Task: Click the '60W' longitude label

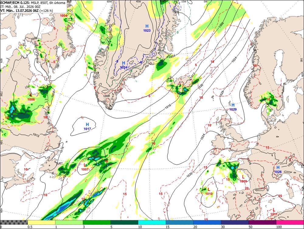Action: pos(109,2)
